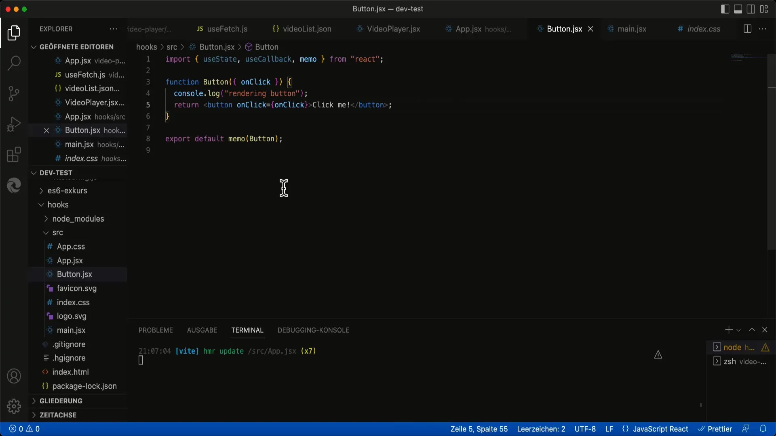
Task: Open Source Control view in activity bar
Action: (x=14, y=94)
